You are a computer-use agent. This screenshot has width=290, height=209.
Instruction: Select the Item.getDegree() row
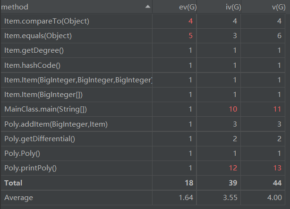pyautogui.click(x=143, y=50)
